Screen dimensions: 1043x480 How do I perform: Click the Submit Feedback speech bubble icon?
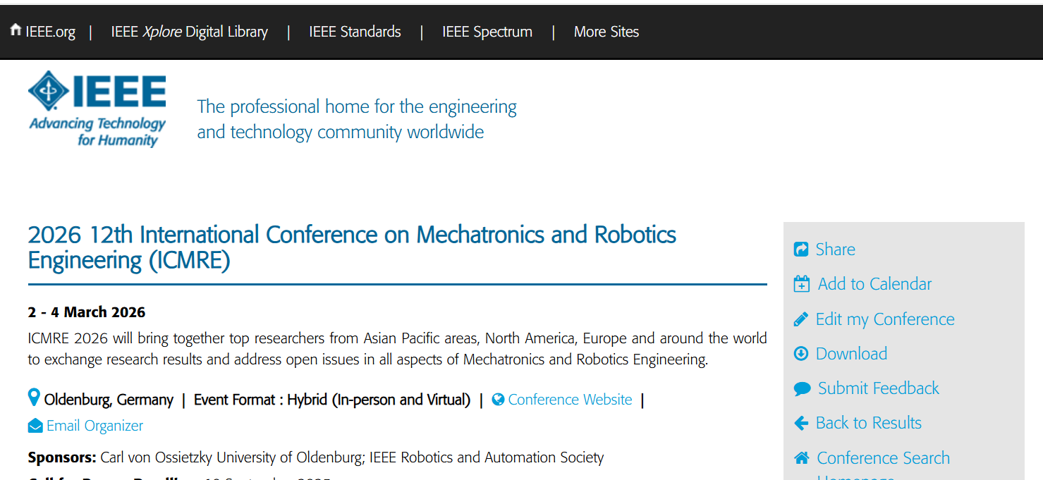[x=802, y=388]
